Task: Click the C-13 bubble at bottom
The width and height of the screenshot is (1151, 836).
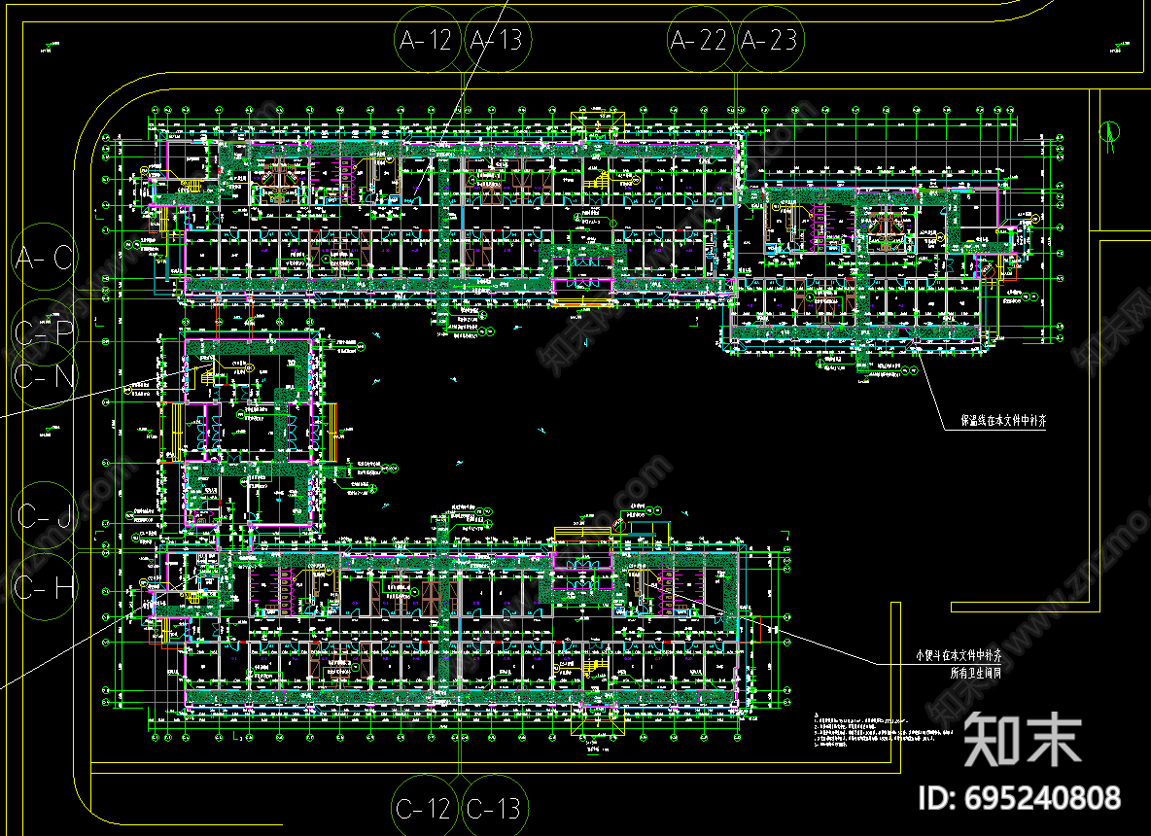Action: pos(495,808)
